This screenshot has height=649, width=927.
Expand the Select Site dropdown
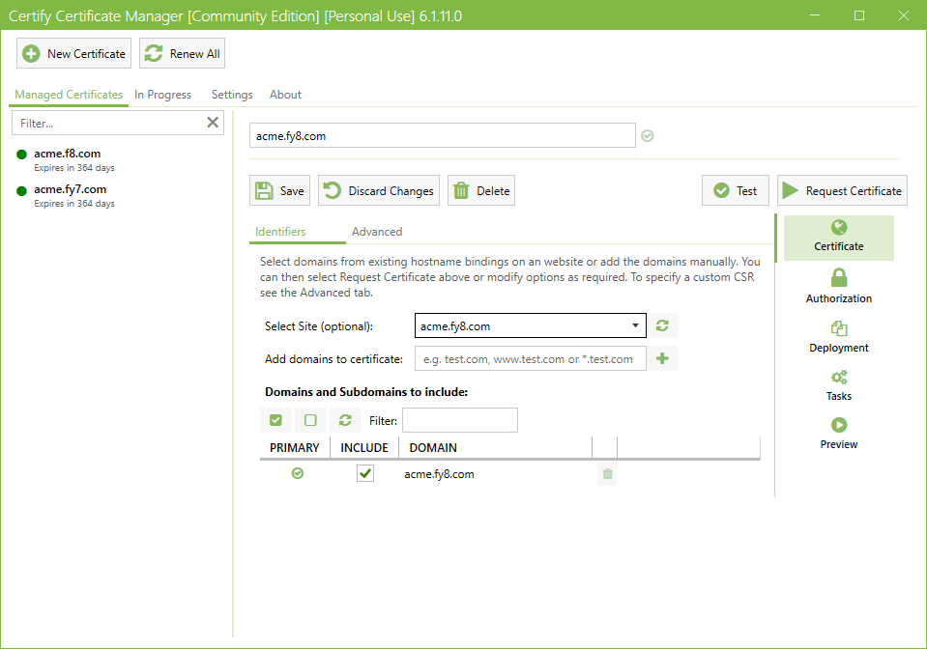click(531, 326)
